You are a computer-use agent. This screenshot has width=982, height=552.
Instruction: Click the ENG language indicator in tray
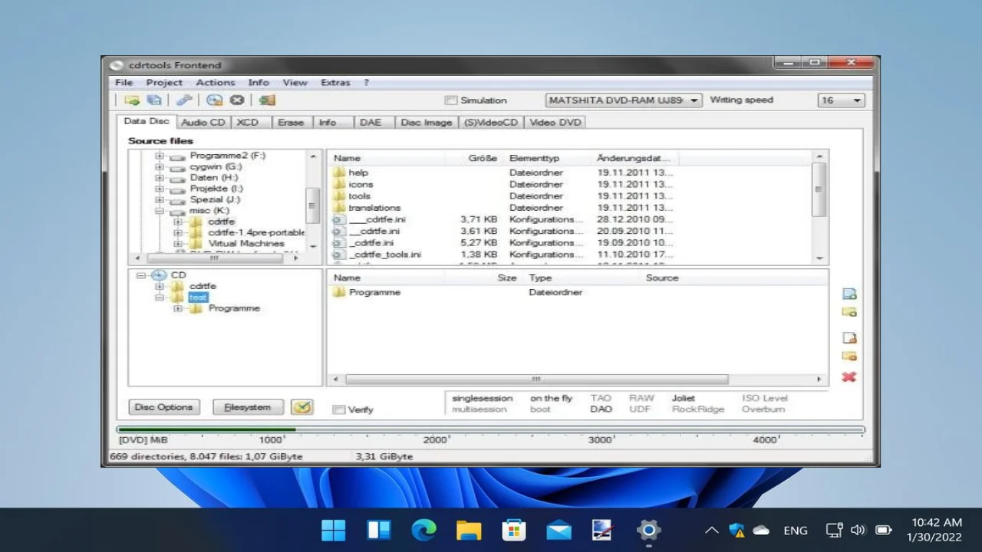click(796, 530)
